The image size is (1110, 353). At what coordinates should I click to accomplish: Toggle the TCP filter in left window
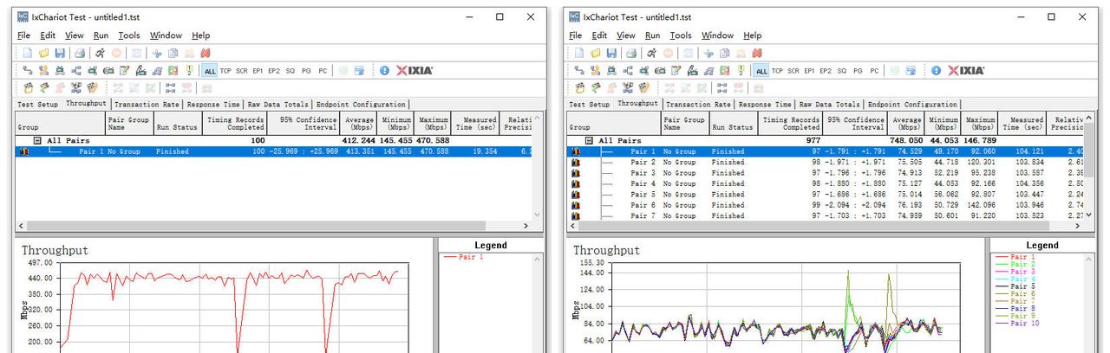coord(225,71)
